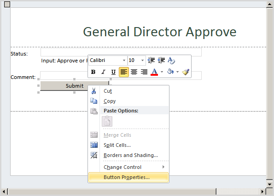Image resolution: width=274 pixels, height=196 pixels.
Task: Toggle underline formatting in mini toolbar
Action: (x=113, y=72)
